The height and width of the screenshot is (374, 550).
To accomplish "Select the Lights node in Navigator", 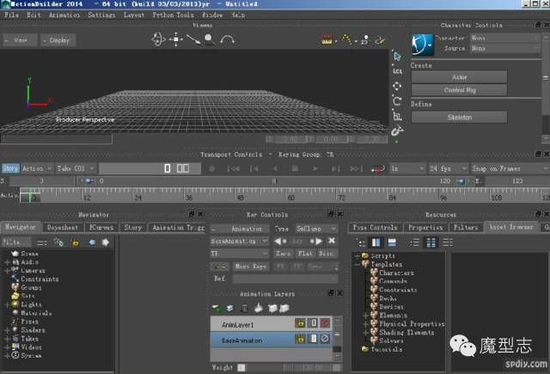I will pyautogui.click(x=31, y=304).
